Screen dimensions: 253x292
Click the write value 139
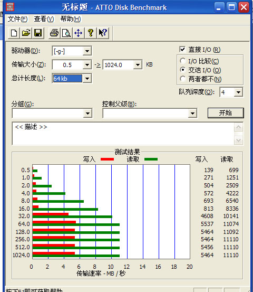pyautogui.click(x=209, y=170)
